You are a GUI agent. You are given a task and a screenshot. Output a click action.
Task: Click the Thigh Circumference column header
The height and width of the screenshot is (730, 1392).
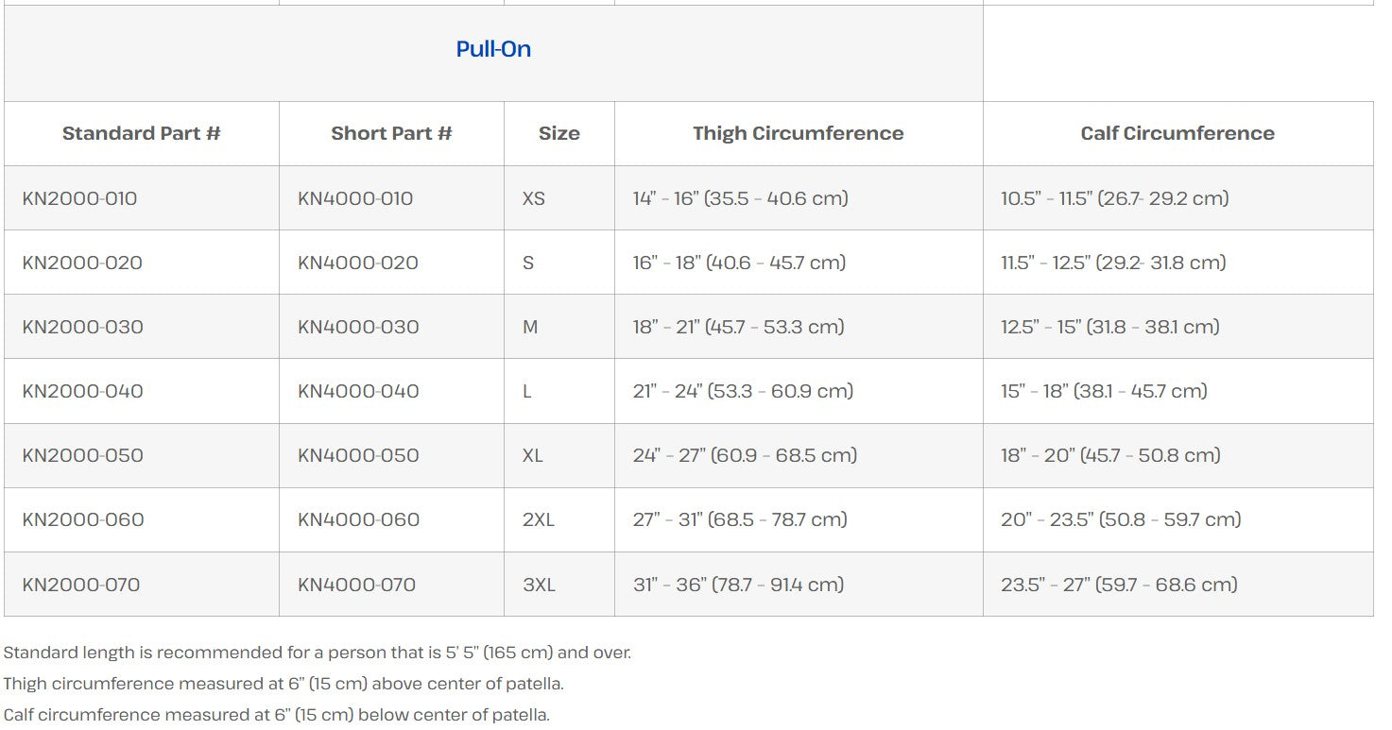click(799, 133)
